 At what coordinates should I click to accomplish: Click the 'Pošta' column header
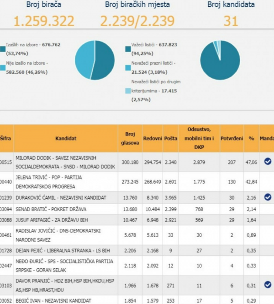(170, 138)
